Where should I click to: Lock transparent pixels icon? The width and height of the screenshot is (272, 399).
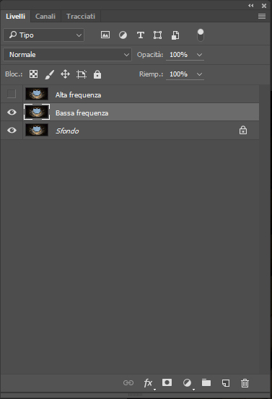pyautogui.click(x=34, y=74)
